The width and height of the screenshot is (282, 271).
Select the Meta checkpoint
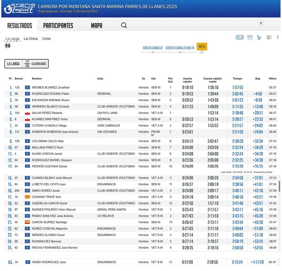point(202,47)
